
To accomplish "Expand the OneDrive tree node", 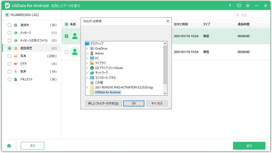I will pos(87,49).
